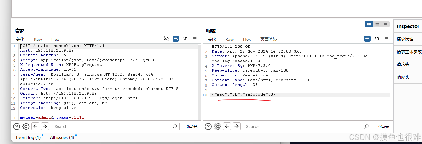Switch request view to Raw tab

coord(38,39)
